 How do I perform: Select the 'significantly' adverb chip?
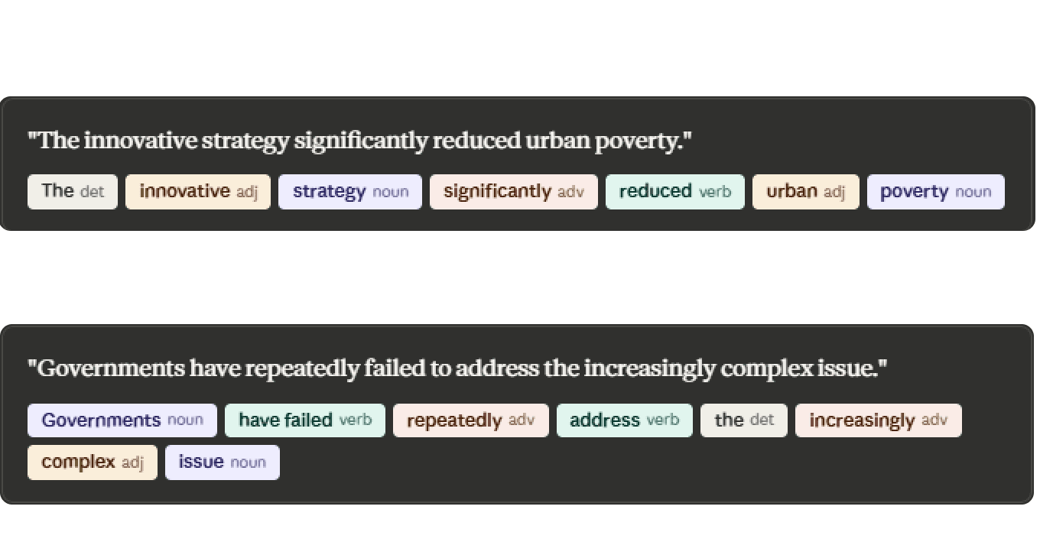(x=513, y=191)
